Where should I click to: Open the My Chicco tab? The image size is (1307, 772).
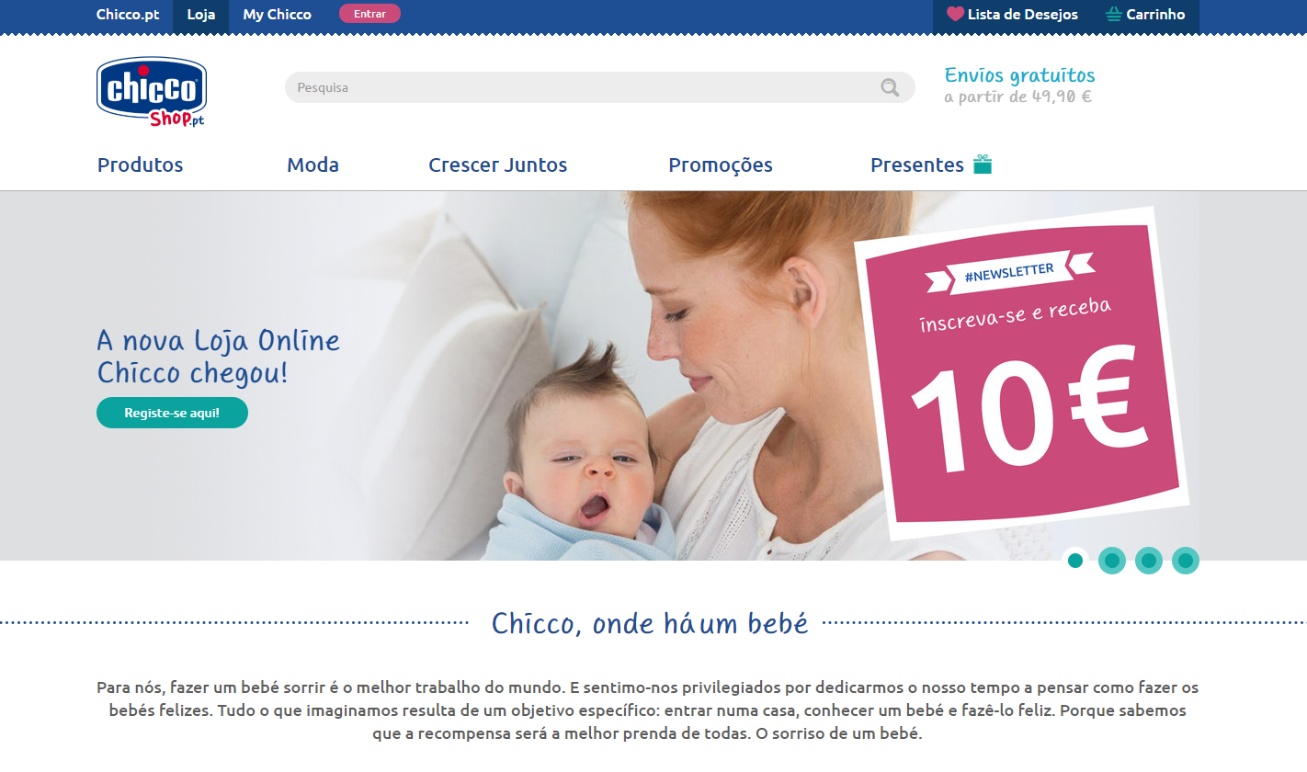pos(278,15)
